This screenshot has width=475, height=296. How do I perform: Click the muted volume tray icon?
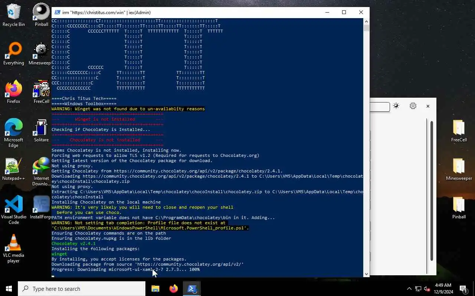tap(427, 289)
